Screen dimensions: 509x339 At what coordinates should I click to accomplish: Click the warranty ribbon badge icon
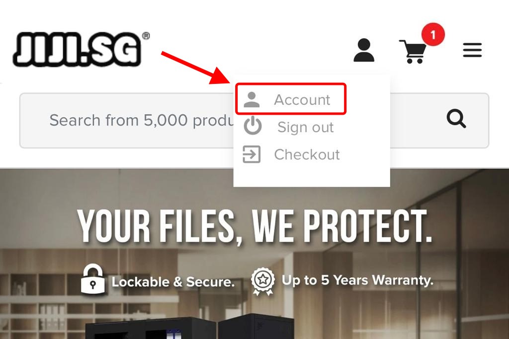point(262,281)
